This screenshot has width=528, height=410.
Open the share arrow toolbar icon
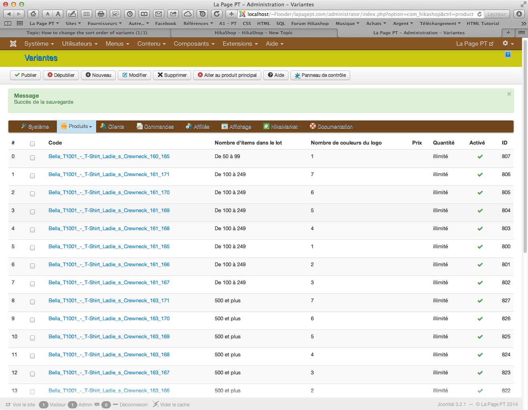[173, 14]
